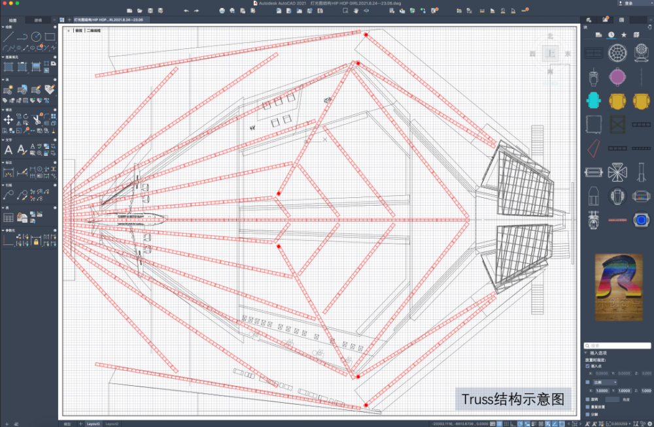Toggle the 分解 explode checkbox

[x=588, y=415]
